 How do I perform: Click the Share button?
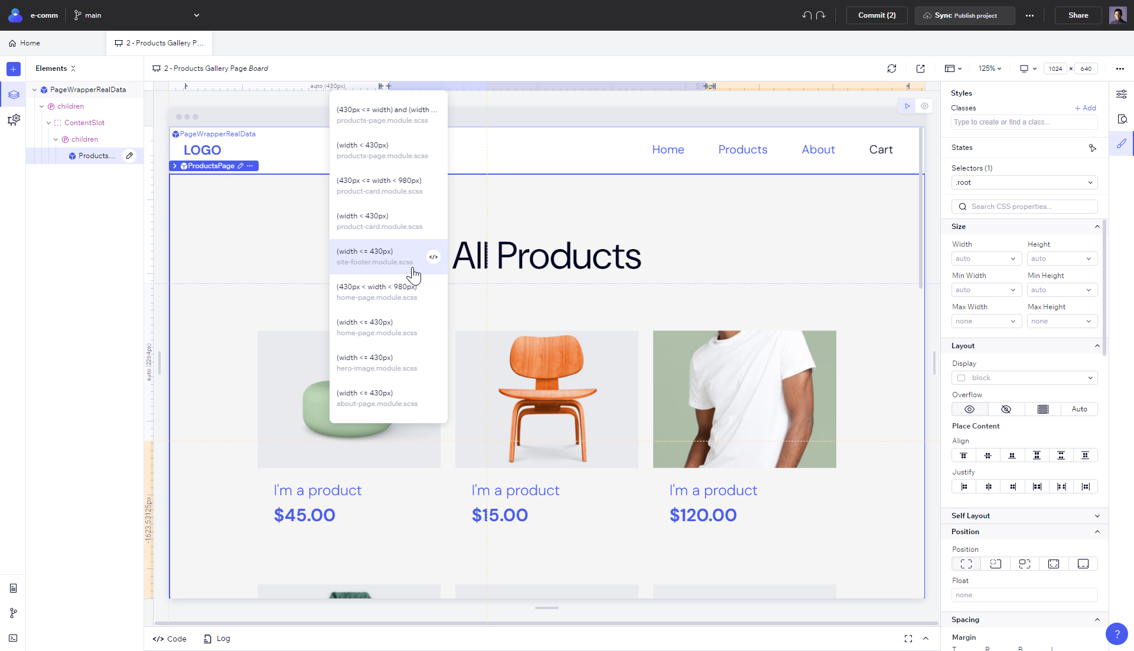coord(1078,15)
